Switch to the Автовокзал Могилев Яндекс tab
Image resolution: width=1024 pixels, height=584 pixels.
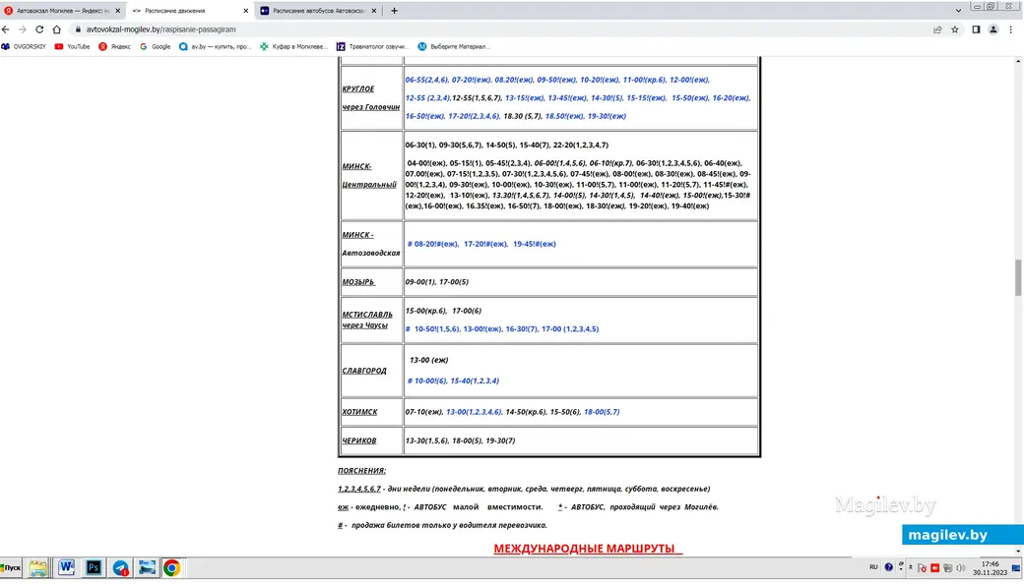coord(61,11)
